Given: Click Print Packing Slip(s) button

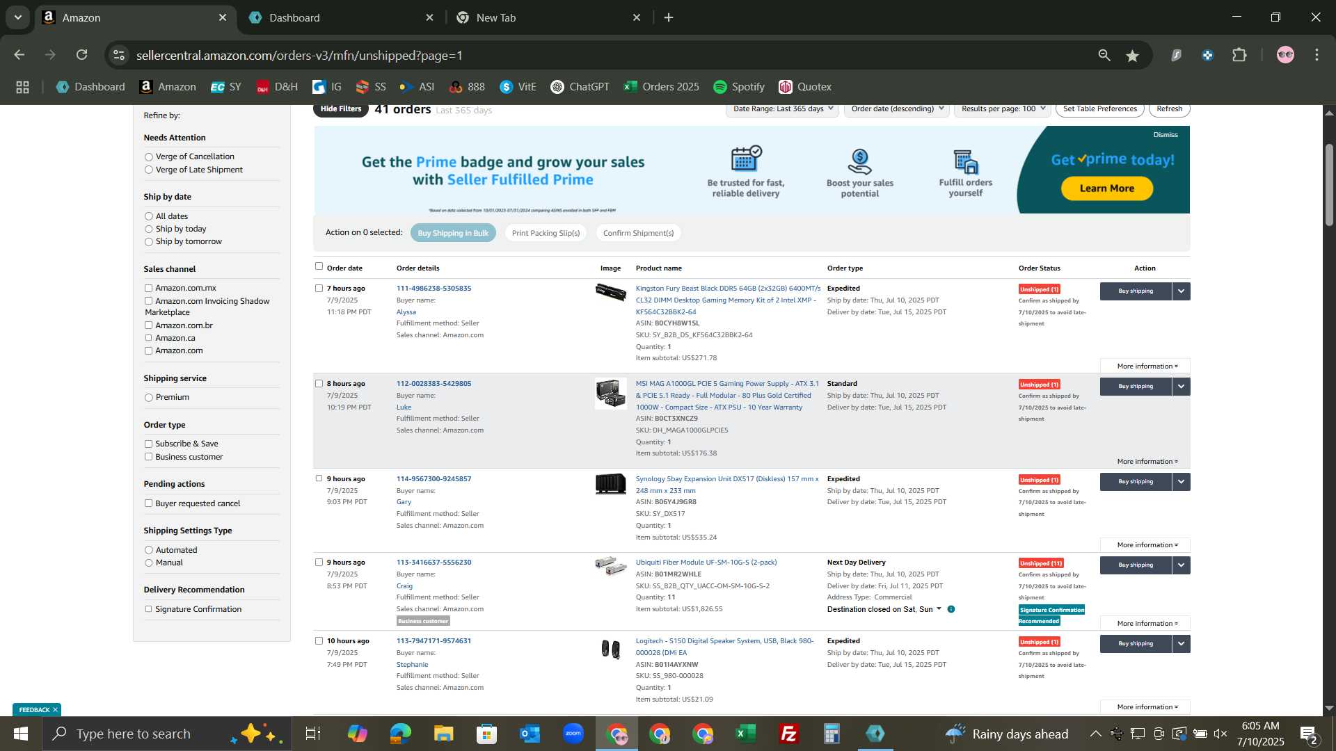Looking at the screenshot, I should (x=546, y=233).
